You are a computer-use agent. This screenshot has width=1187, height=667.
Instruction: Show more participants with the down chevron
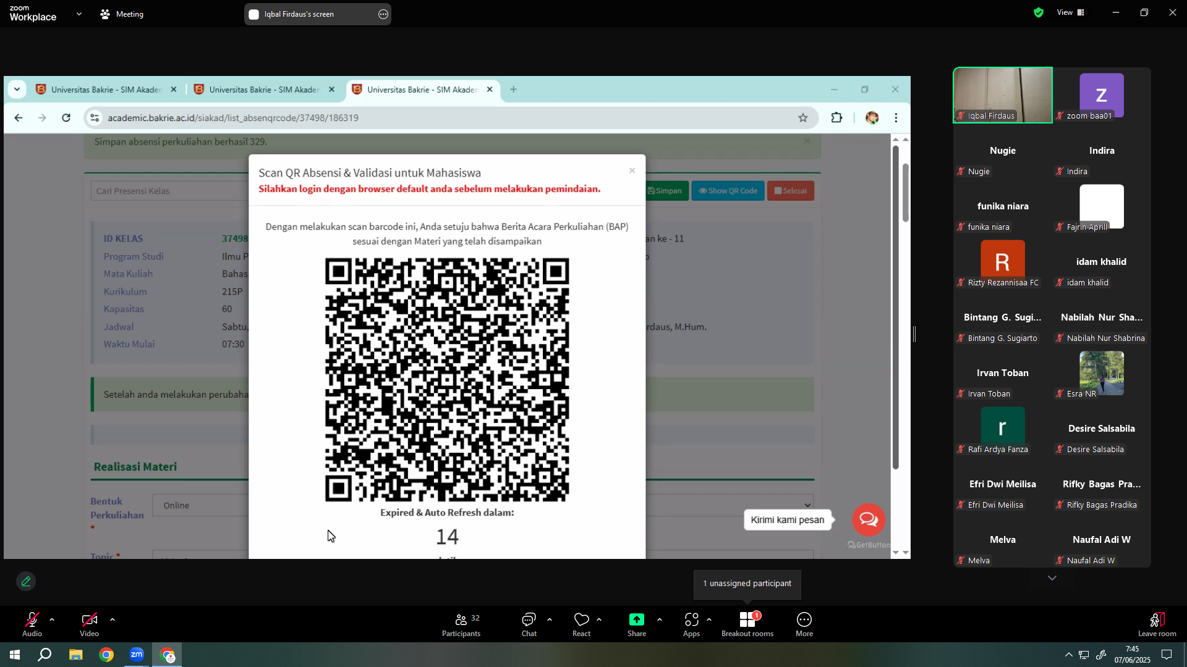click(x=1052, y=578)
